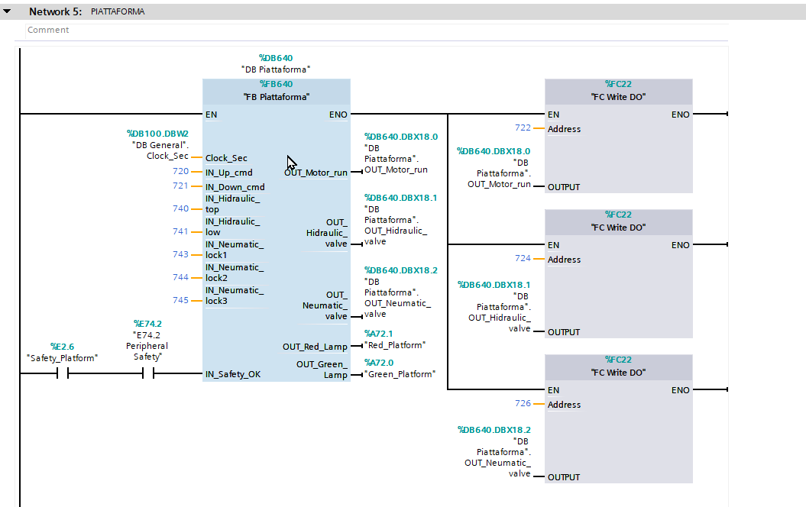Select the first FC Write DO block header
The image size is (806, 507).
pos(618,90)
